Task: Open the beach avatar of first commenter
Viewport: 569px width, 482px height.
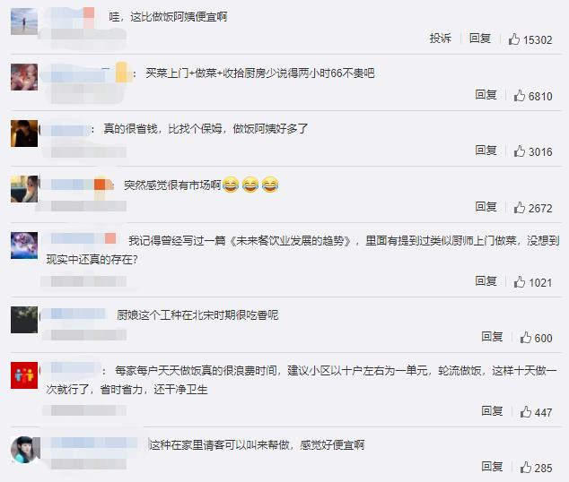Action: point(24,22)
